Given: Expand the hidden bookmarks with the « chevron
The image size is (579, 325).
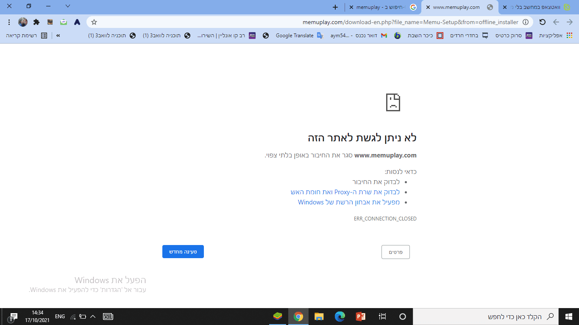Looking at the screenshot, I should click(59, 36).
